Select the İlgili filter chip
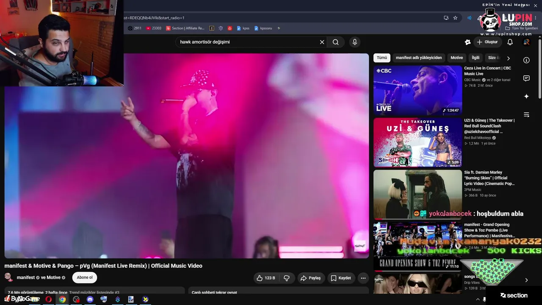542x305 pixels. [476, 58]
